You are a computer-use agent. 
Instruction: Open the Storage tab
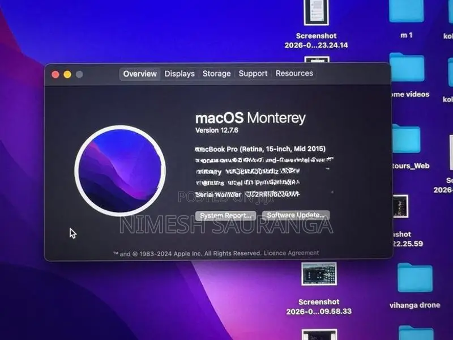[216, 74]
